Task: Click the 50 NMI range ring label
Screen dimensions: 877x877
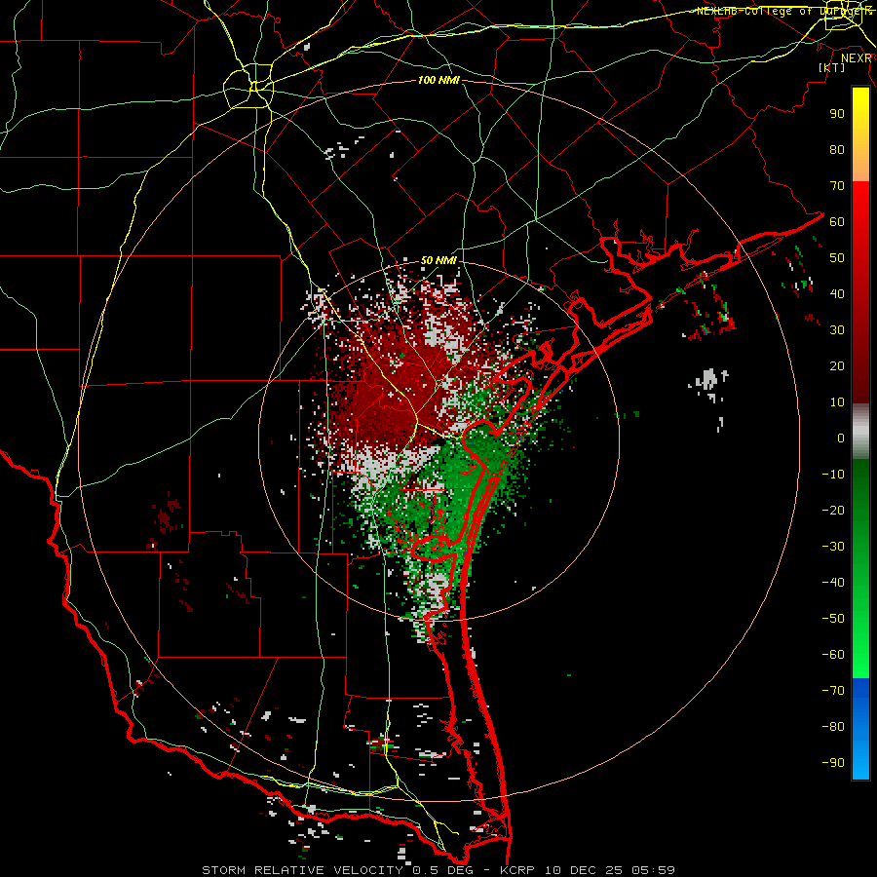Action: tap(439, 260)
